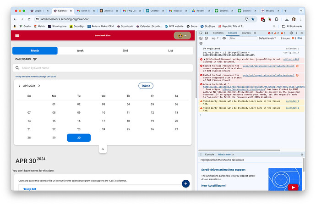Open the Chrome three-dot menu
316x205 pixels.
[x=301, y=19]
